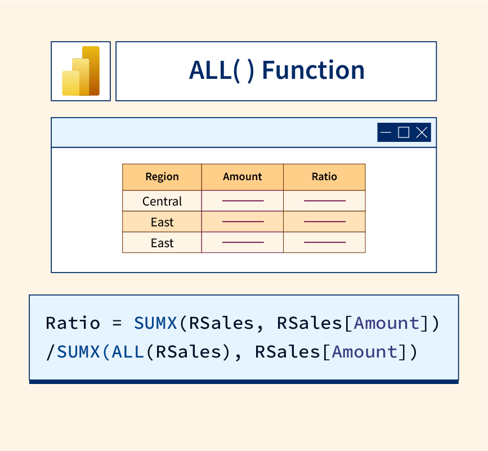
Task: Click the first SUMX keyword in the formula
Action: coord(155,323)
